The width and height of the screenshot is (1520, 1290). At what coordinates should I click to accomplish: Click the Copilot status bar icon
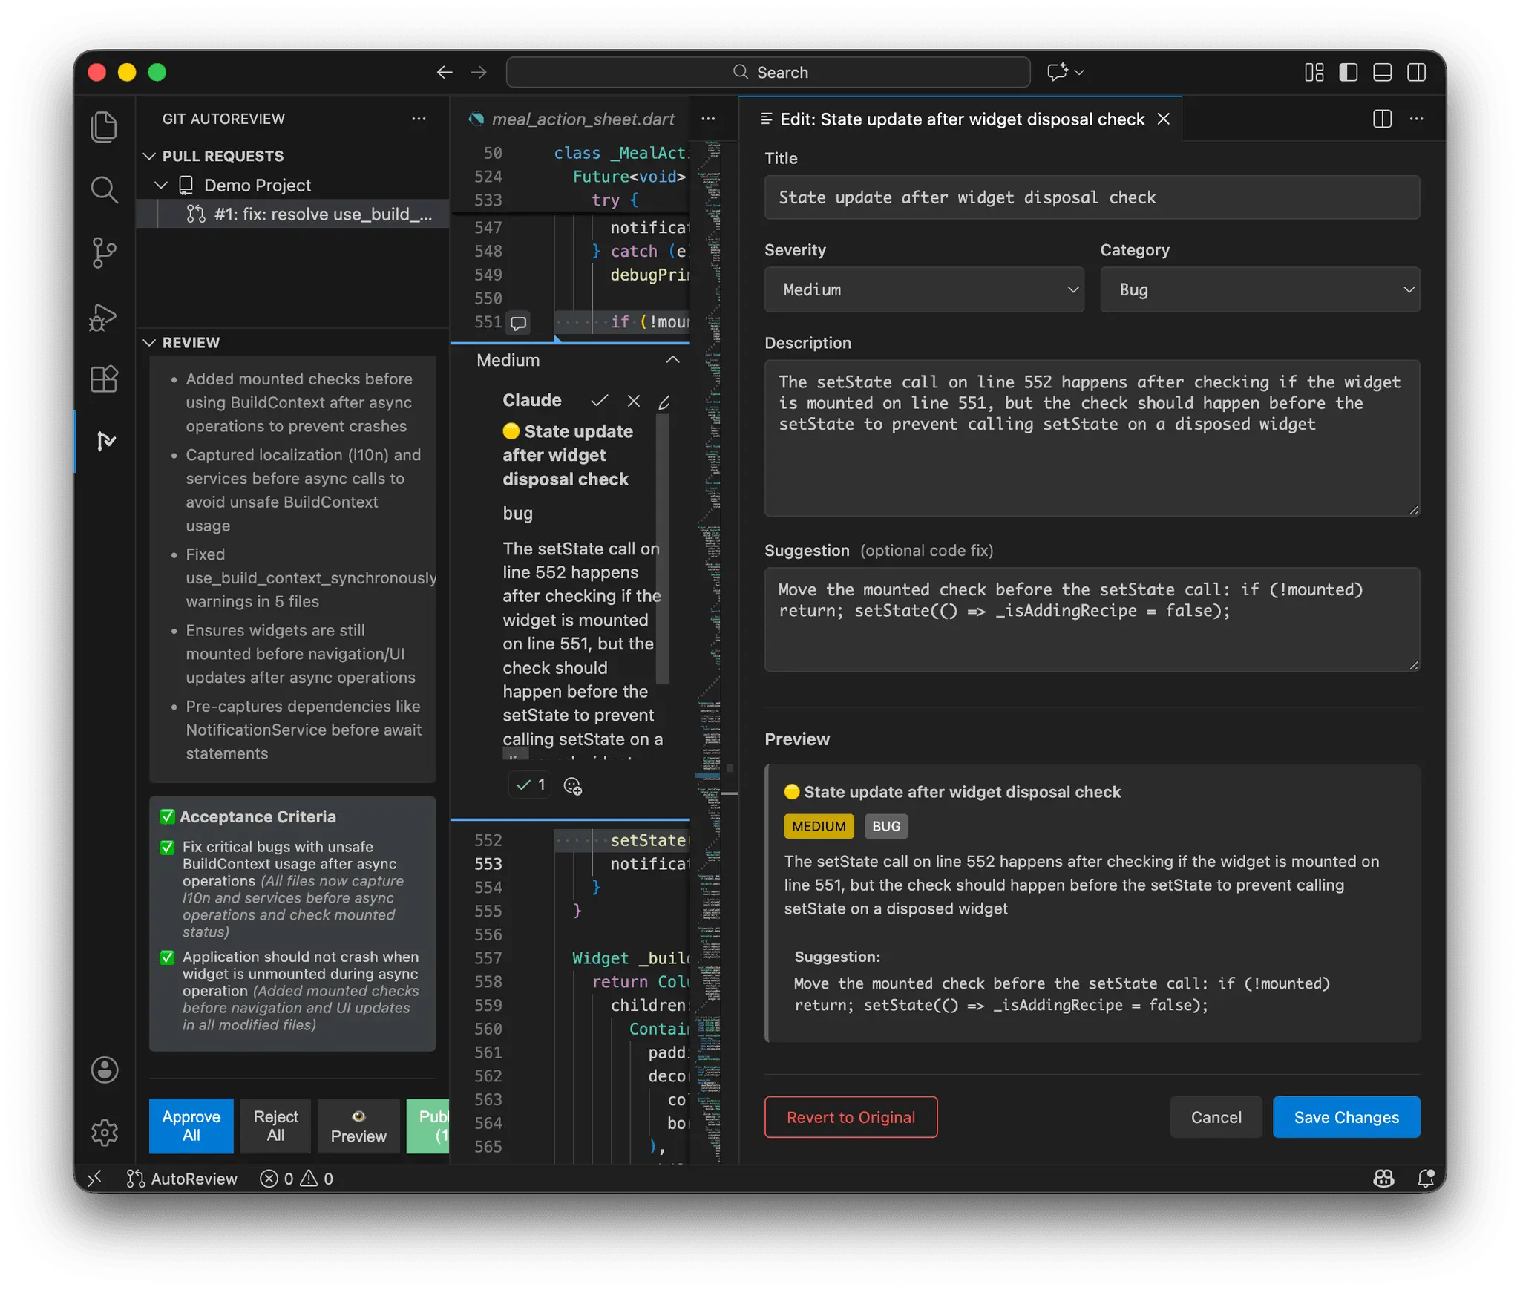1383,1179
